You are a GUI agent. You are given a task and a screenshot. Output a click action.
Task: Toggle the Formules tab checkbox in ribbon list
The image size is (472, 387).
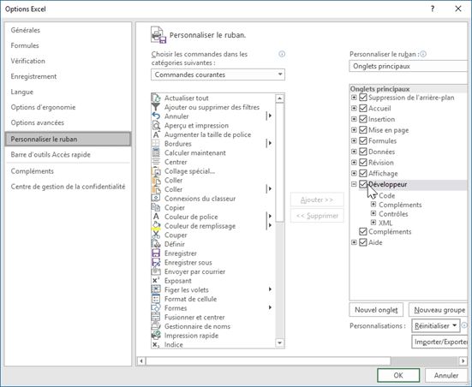[363, 140]
